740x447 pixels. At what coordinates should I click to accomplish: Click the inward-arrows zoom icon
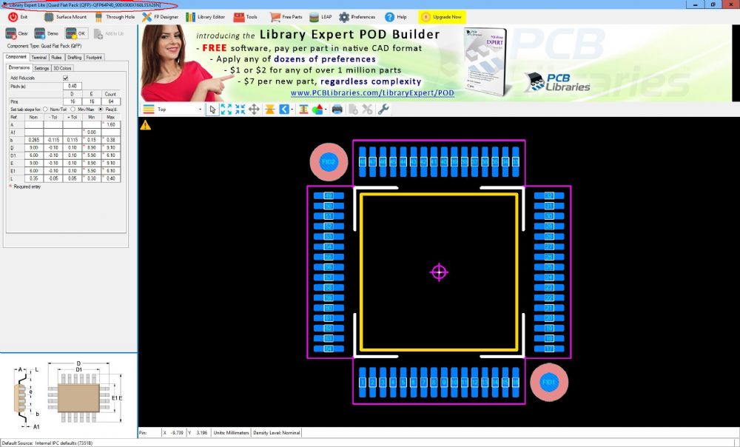[240, 110]
